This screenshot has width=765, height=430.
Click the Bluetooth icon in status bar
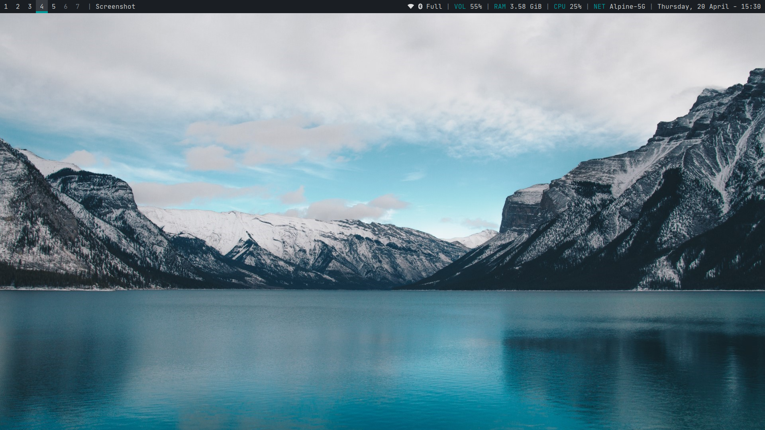pyautogui.click(x=420, y=6)
